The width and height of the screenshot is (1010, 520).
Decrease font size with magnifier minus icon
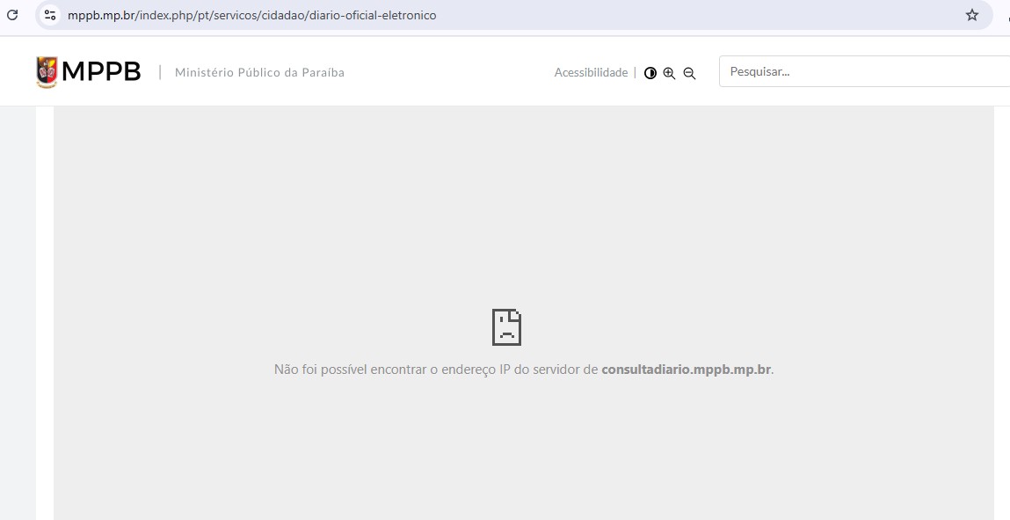pyautogui.click(x=689, y=73)
